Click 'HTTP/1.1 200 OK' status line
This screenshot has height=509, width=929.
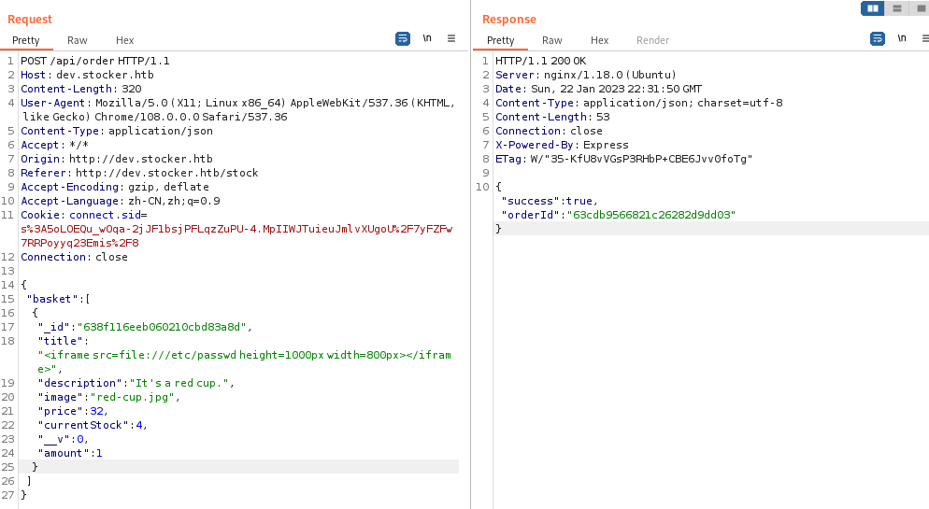pos(541,61)
